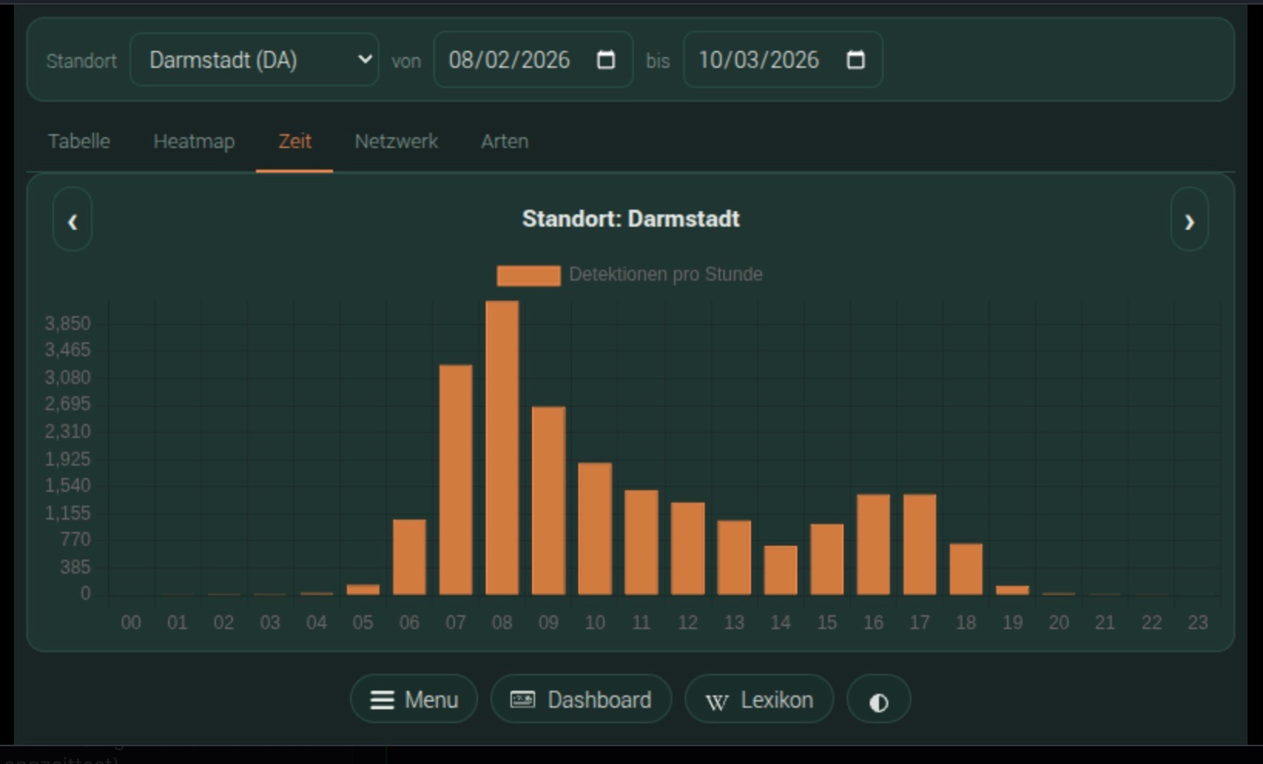Image resolution: width=1263 pixels, height=764 pixels.
Task: Click the end date field 10/03/2026
Action: coord(759,60)
